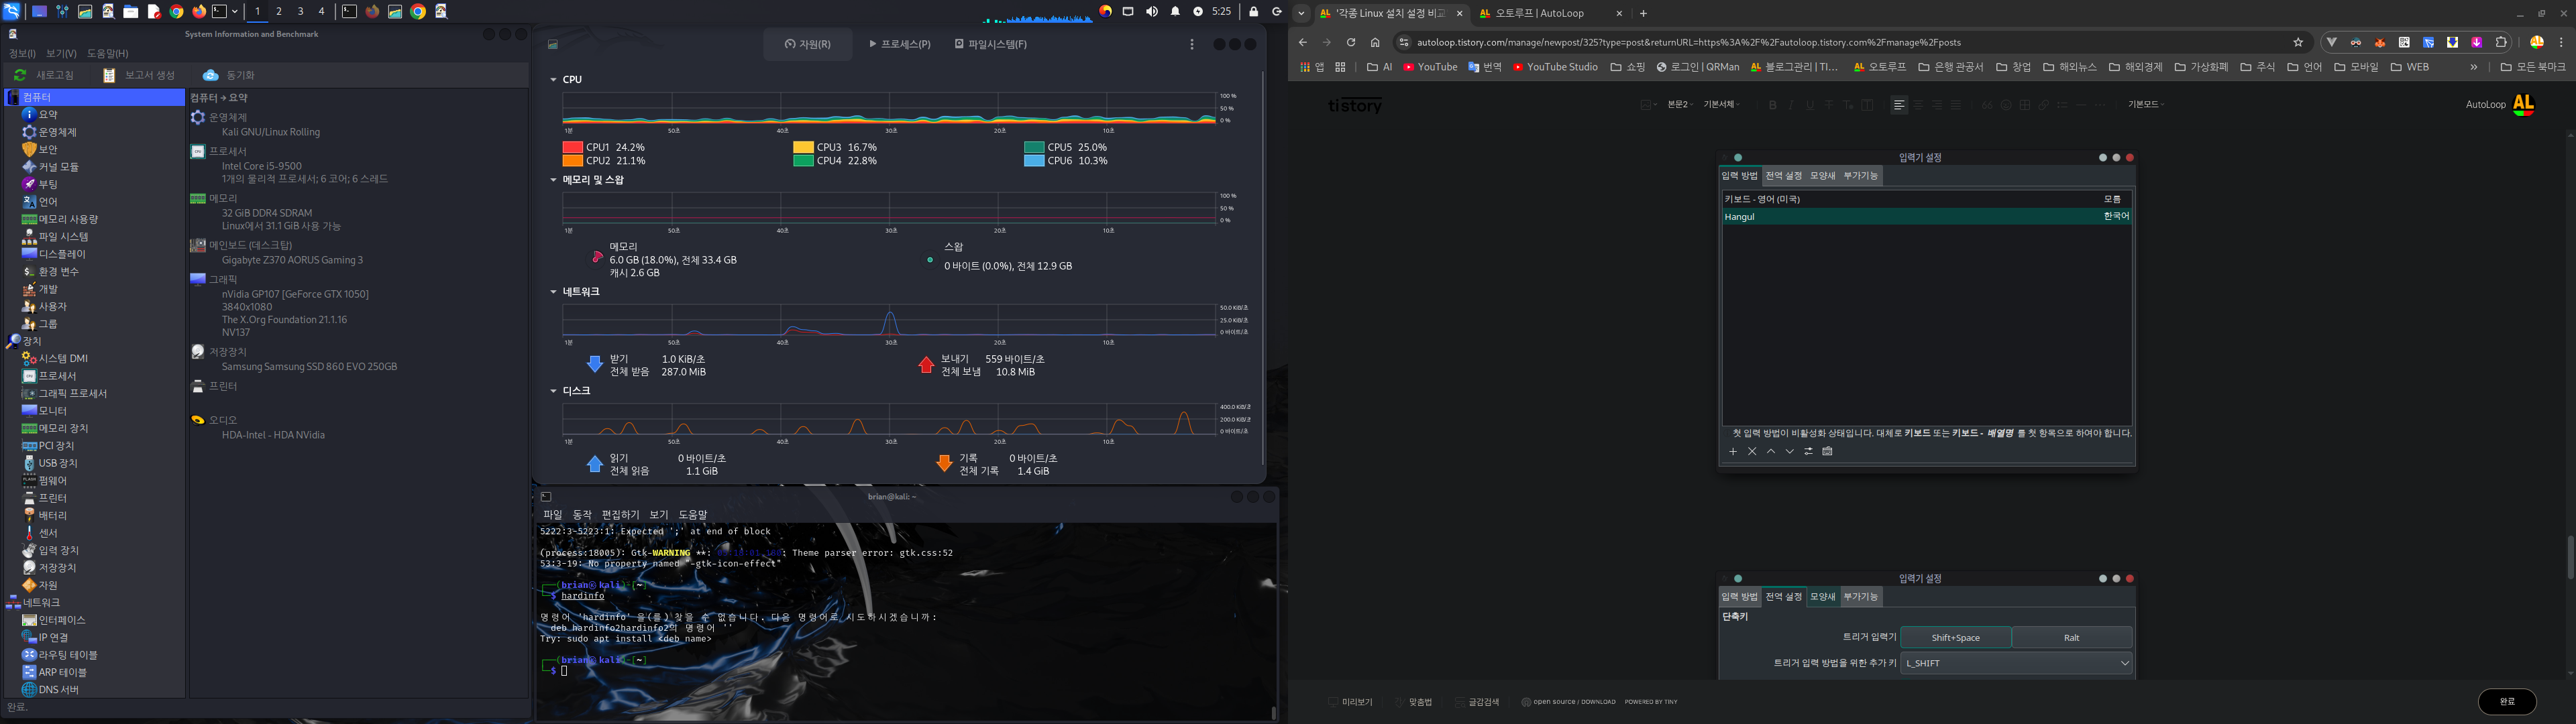The height and width of the screenshot is (724, 2576).
Task: Switch to the 프로세스(P) tab
Action: (900, 44)
